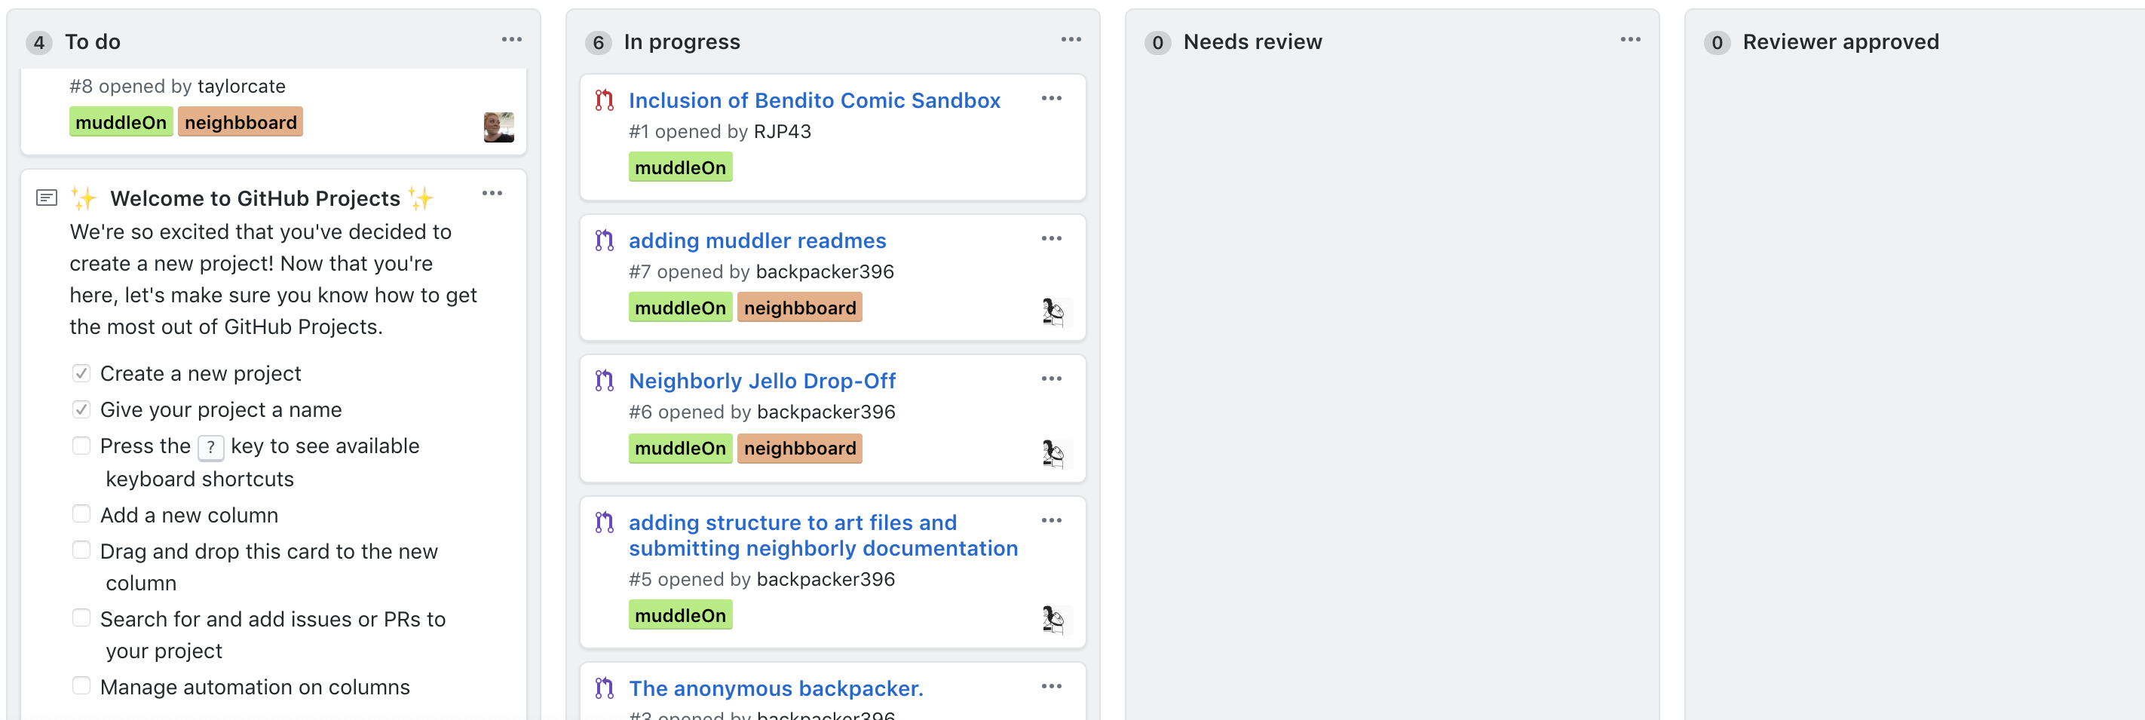Screen dimensions: 2145x720
Task: Click the pull request icon on Inclusion of Bendito card
Action: coord(605,101)
